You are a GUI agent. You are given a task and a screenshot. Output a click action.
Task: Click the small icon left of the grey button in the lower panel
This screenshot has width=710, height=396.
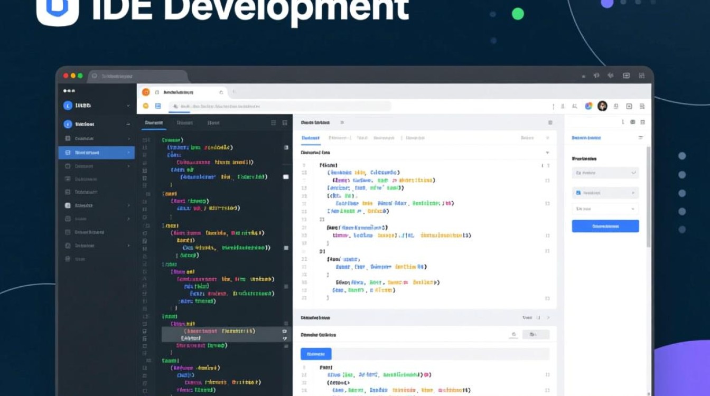513,335
